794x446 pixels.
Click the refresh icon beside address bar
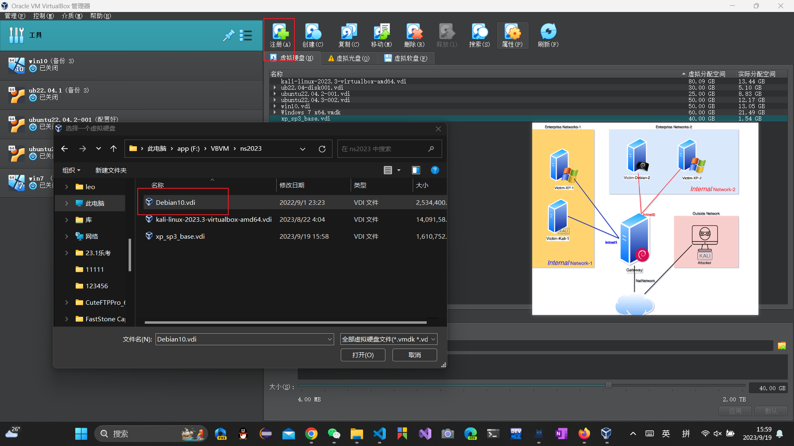(322, 149)
